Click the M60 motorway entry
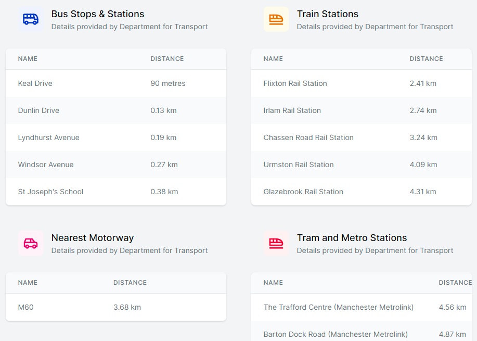 26,307
